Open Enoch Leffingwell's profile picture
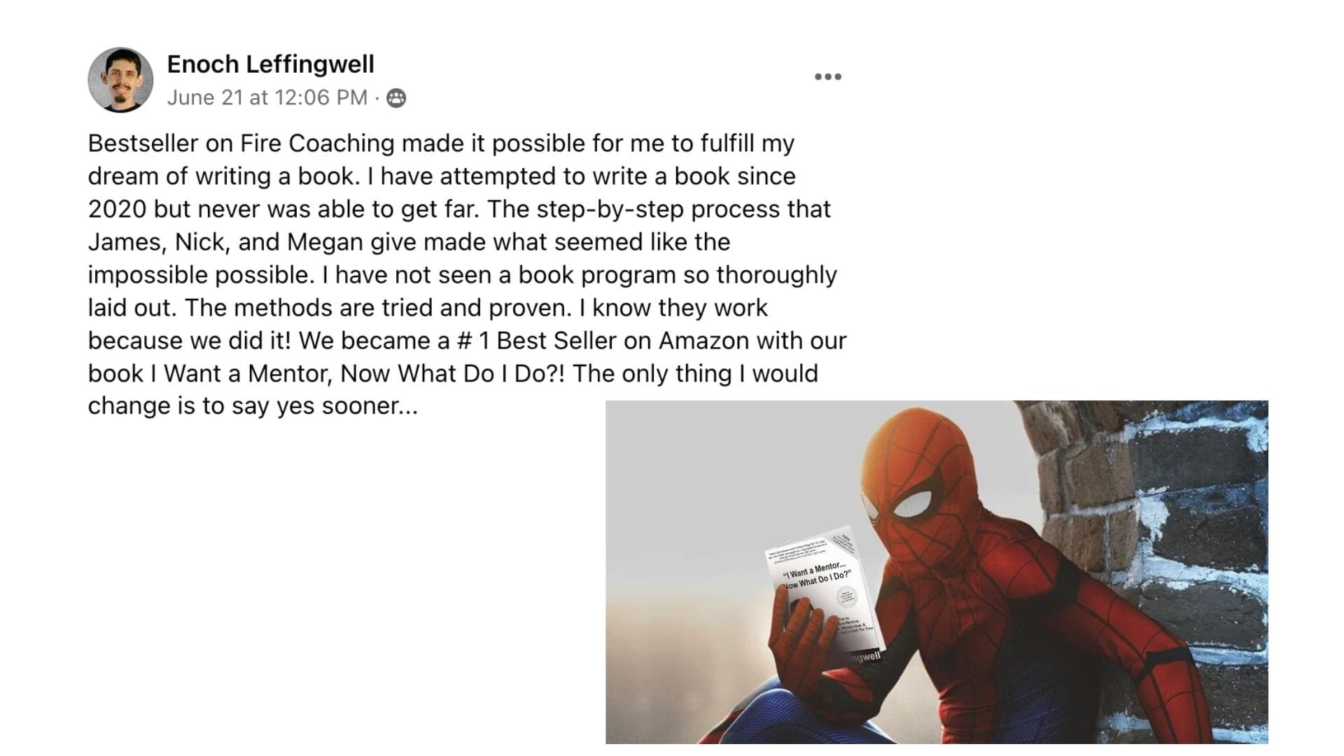The image size is (1344, 756). tap(120, 80)
